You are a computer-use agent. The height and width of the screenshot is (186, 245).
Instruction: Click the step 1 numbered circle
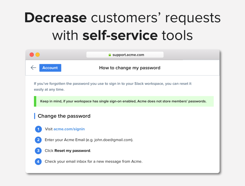(38, 129)
